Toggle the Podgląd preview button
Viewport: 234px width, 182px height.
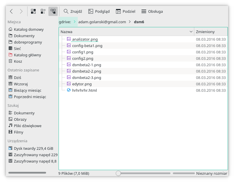pyautogui.click(x=99, y=11)
